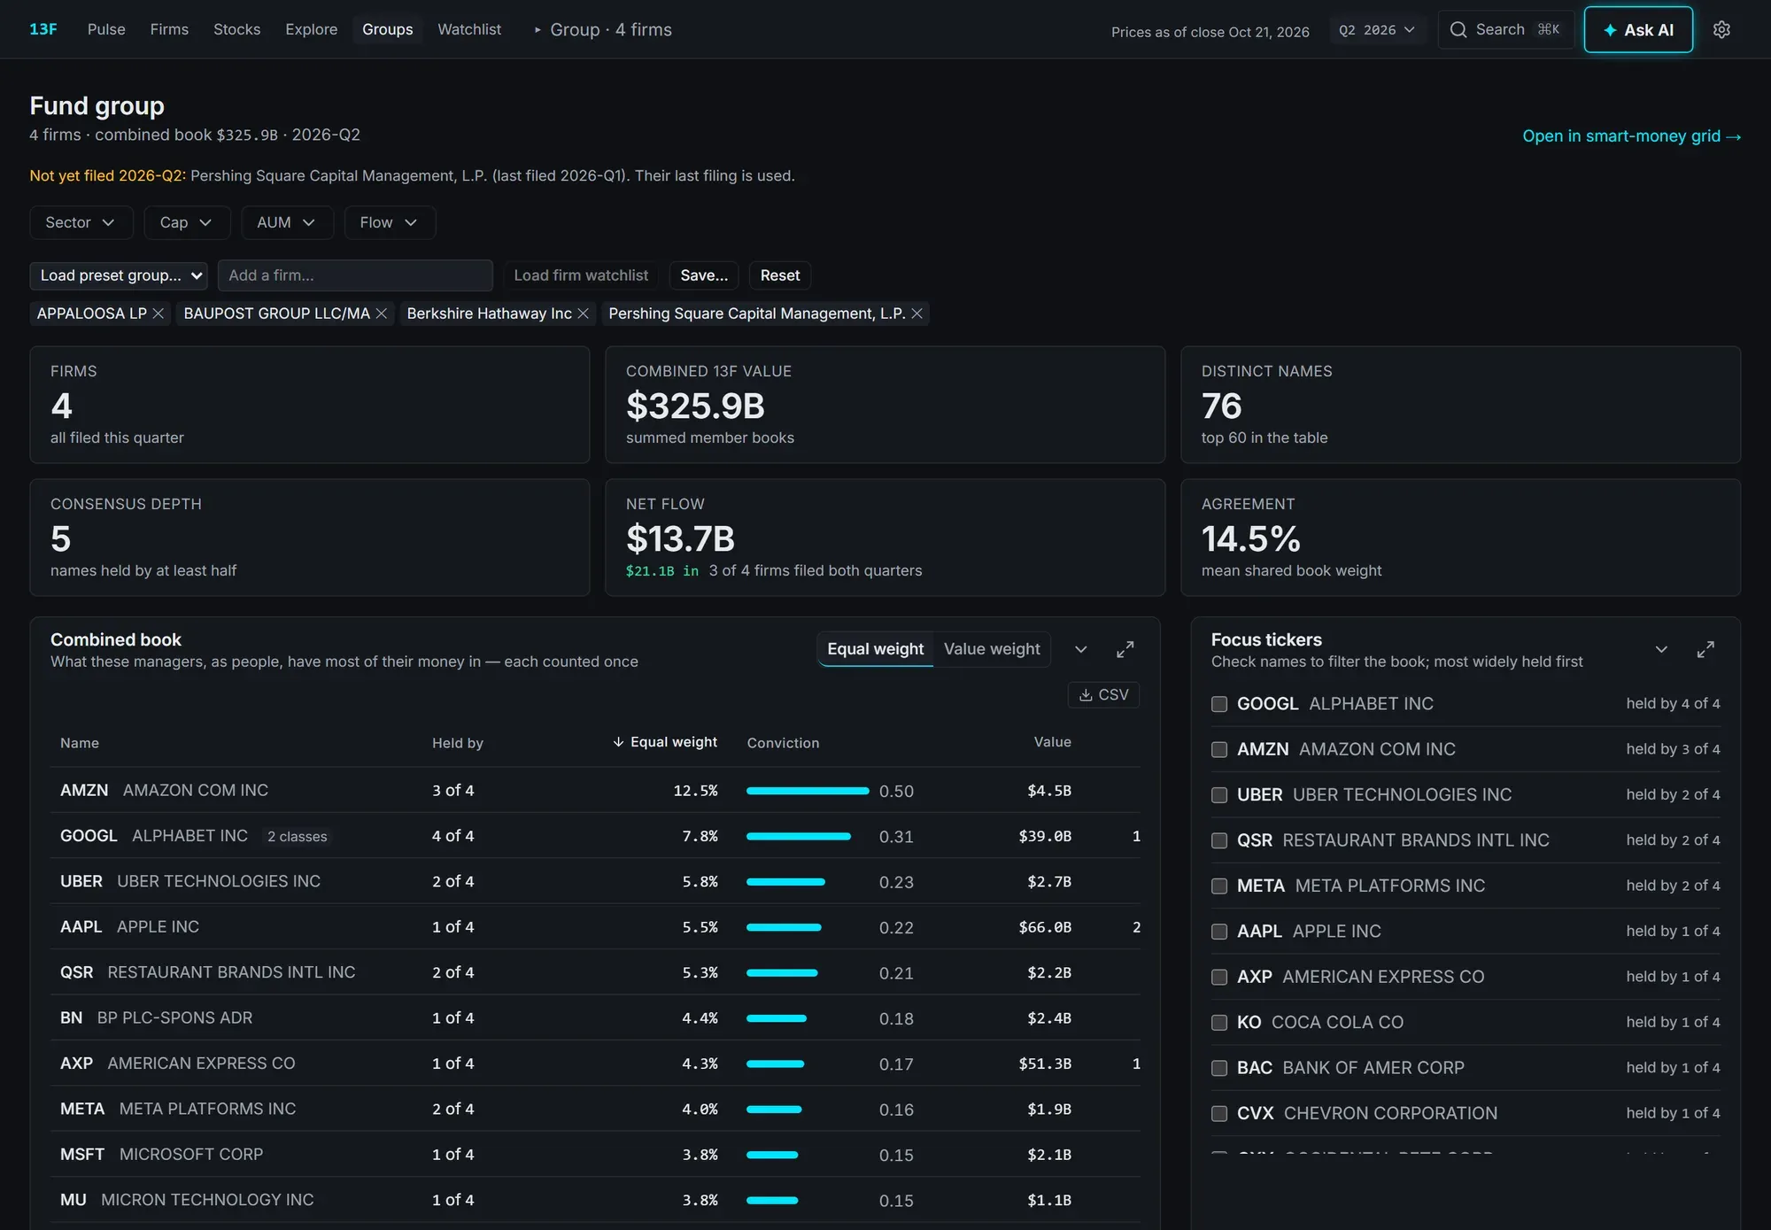This screenshot has width=1771, height=1230.
Task: Go to the Stocks nav tab
Action: click(236, 29)
